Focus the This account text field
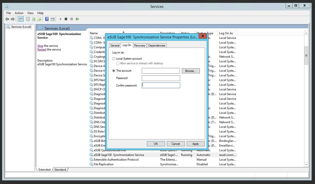 click(x=161, y=71)
